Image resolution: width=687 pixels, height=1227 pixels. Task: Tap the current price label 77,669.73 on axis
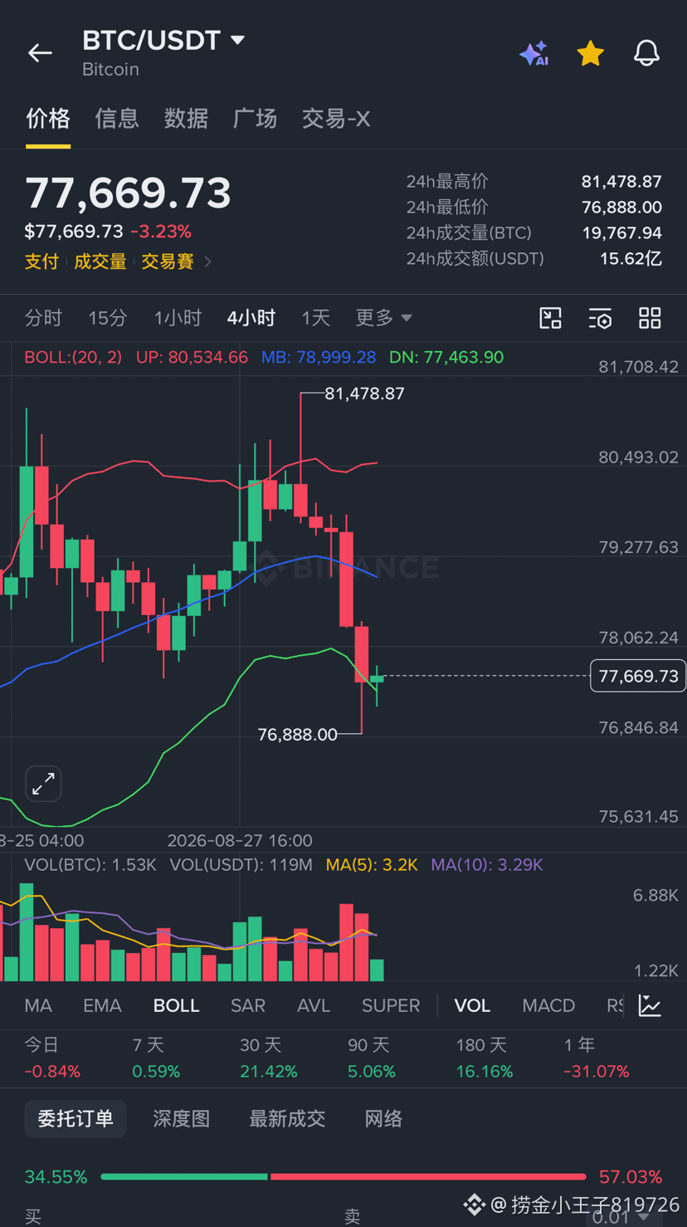coord(638,677)
